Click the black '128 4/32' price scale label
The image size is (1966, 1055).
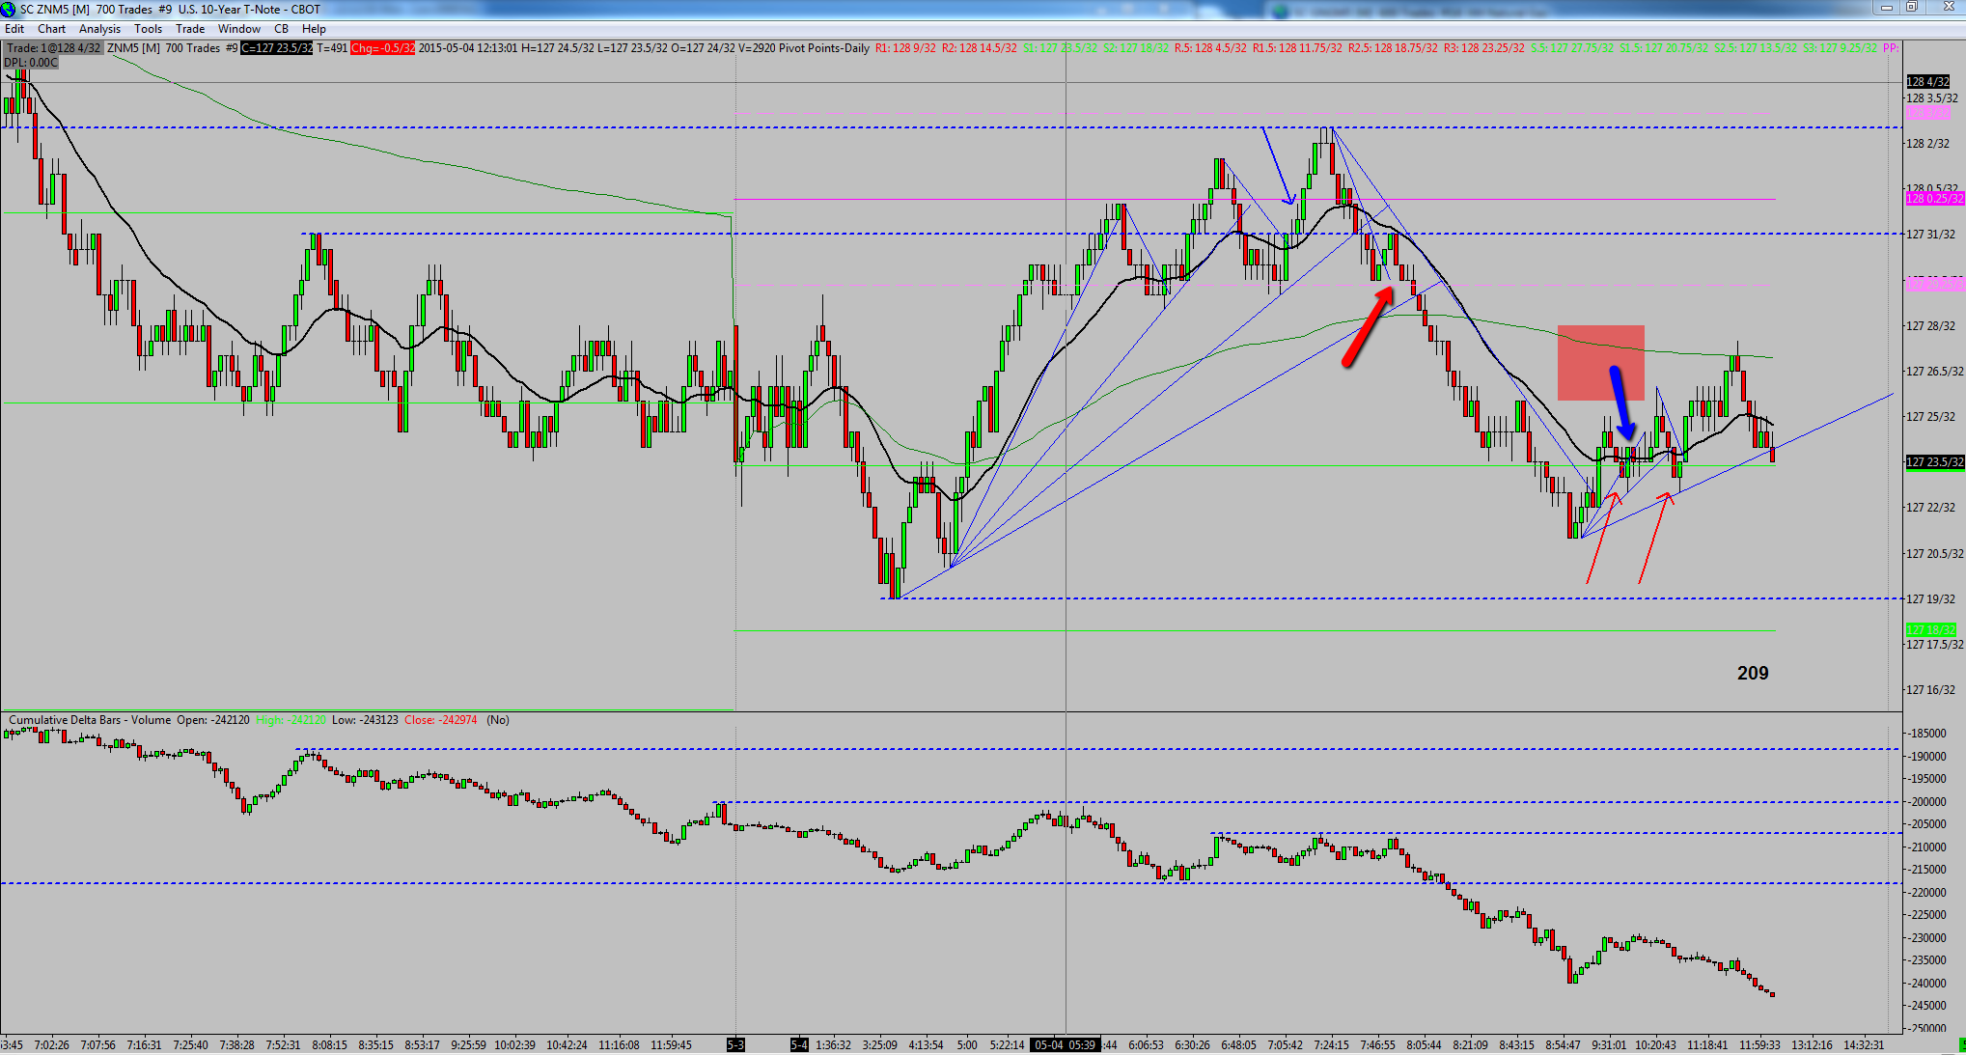click(x=1928, y=82)
